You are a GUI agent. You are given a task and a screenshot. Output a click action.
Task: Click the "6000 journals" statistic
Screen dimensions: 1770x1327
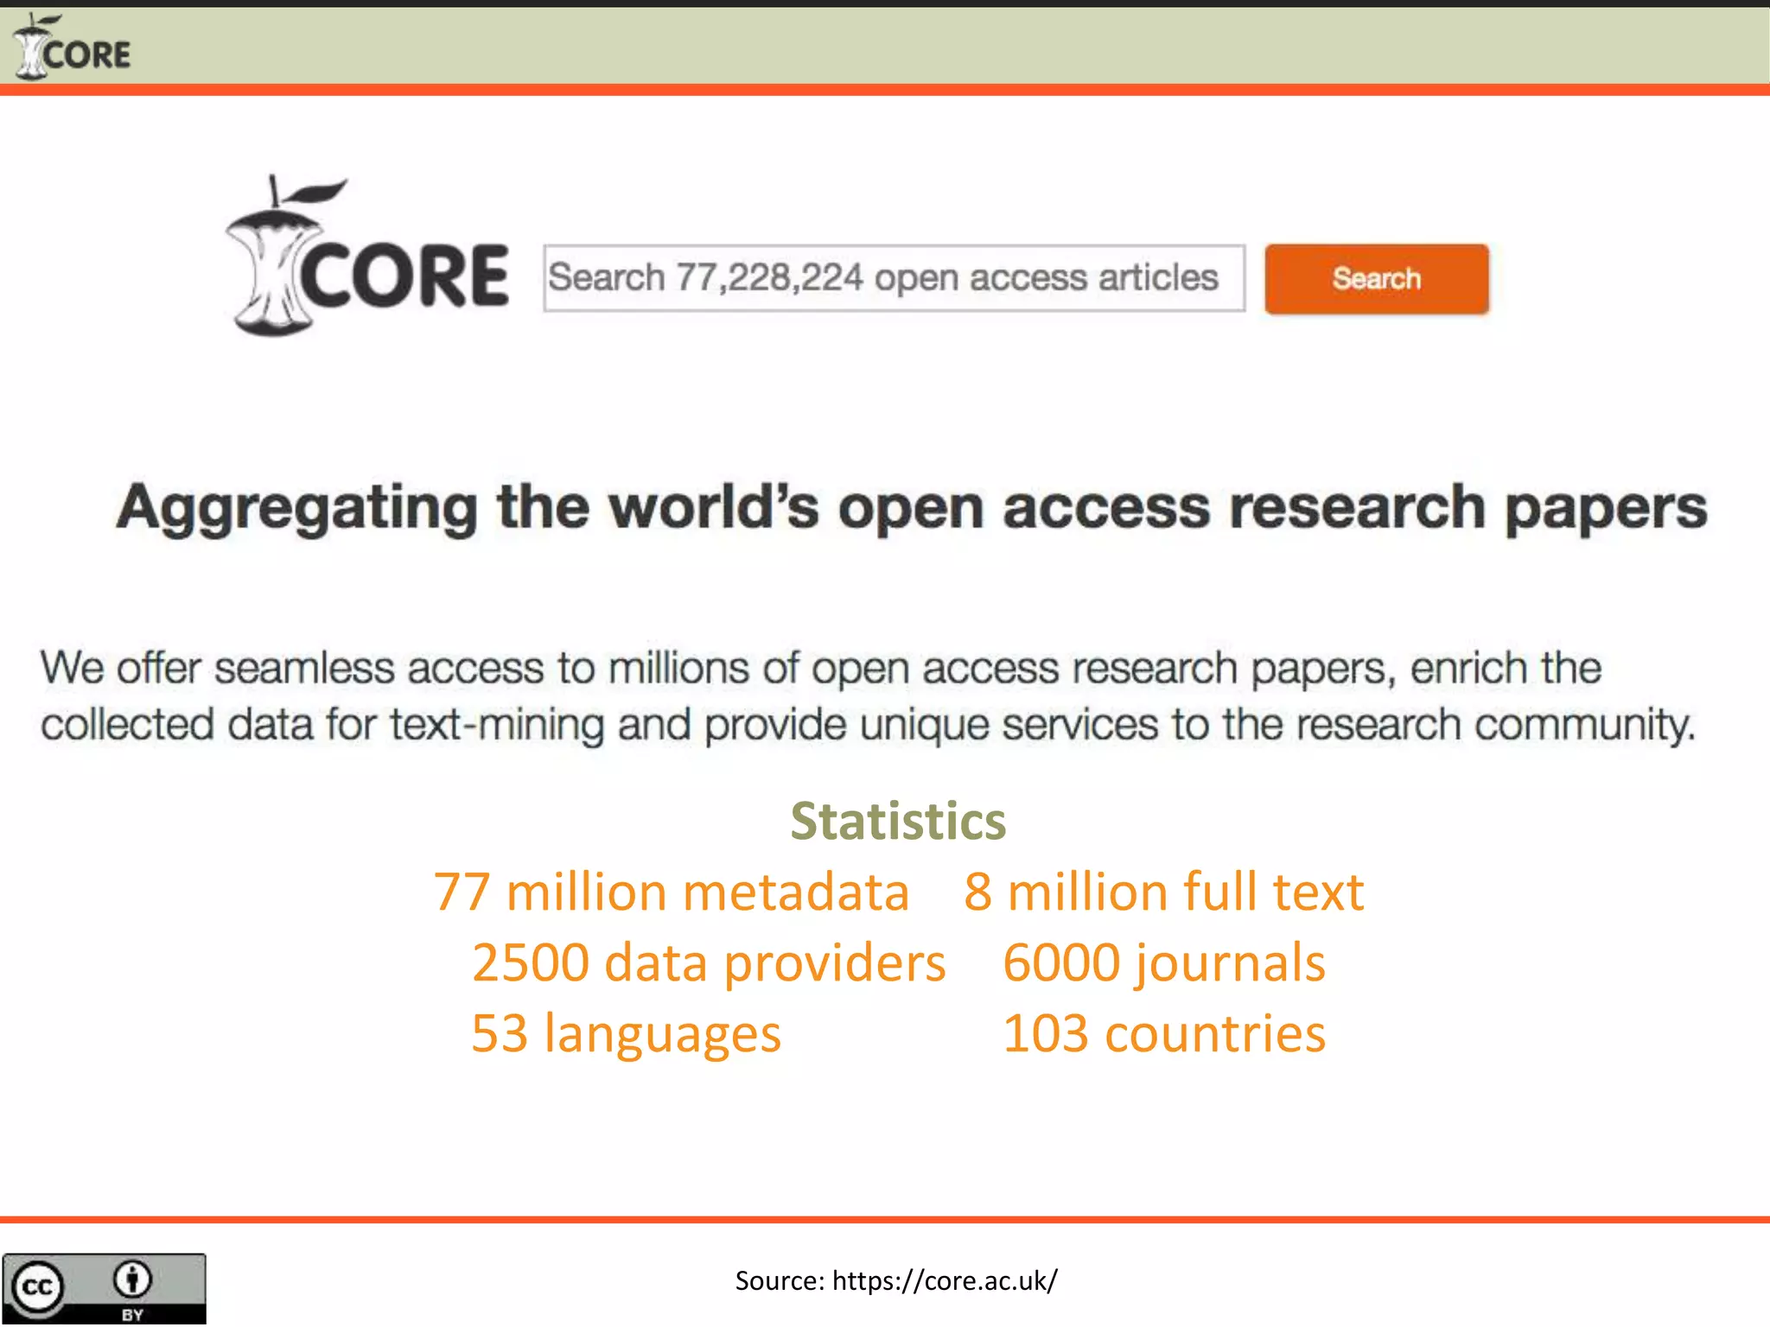coord(1164,963)
